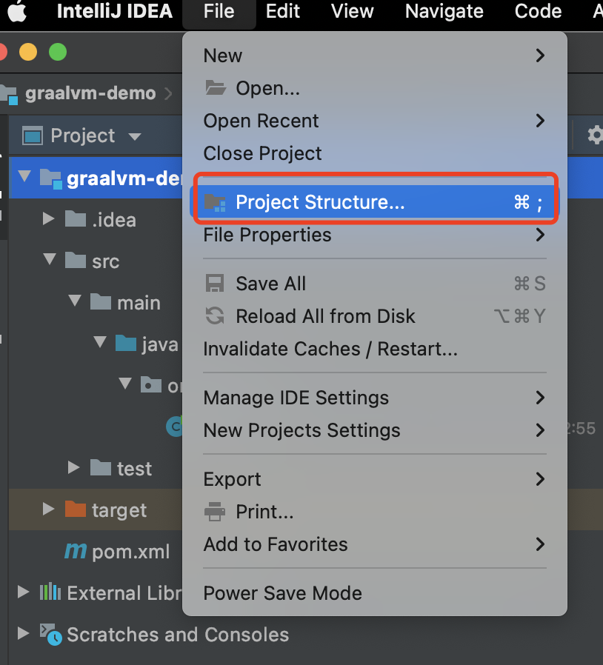Click the Maven pom.xml file icon
This screenshot has height=665, width=603.
76,551
